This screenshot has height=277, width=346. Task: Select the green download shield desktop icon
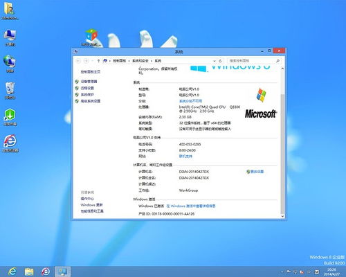point(10,117)
